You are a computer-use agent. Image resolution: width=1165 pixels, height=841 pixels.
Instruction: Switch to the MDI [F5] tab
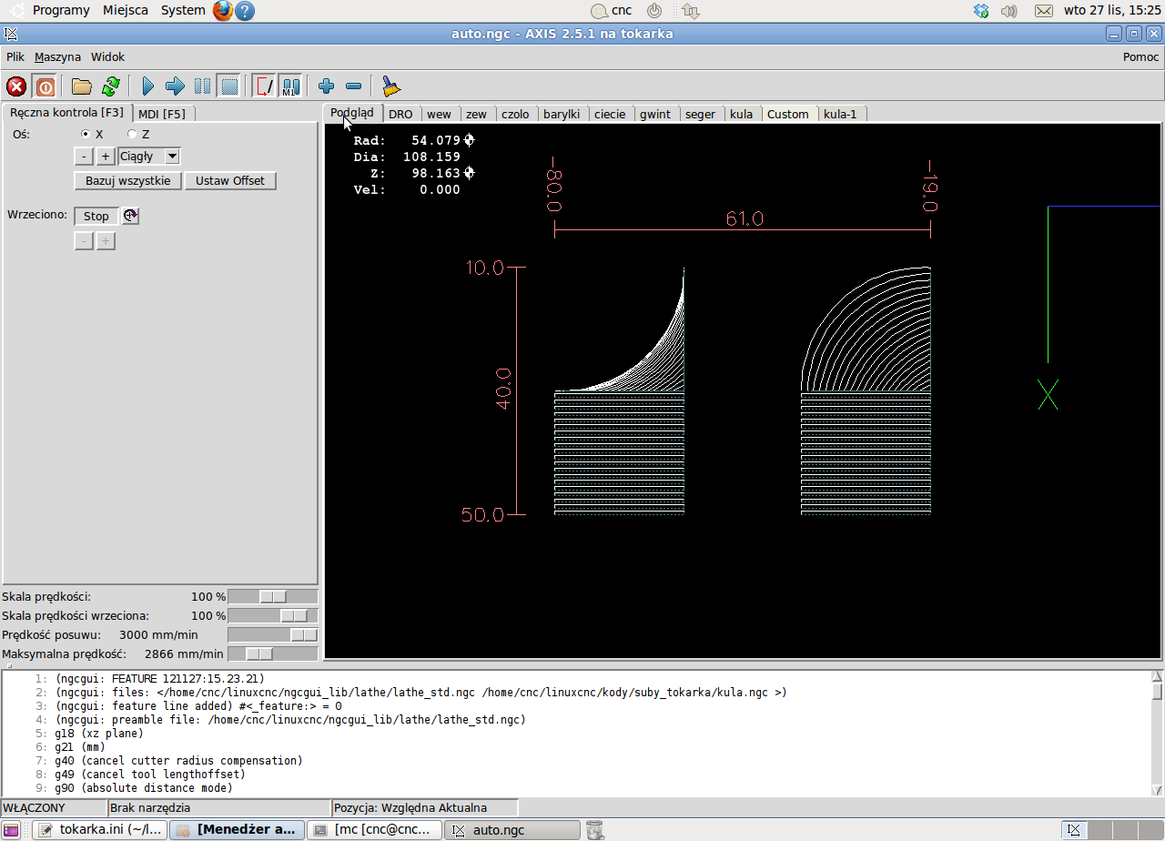click(x=162, y=114)
